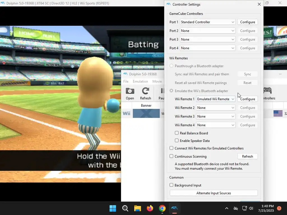Open the Port 2 controller dropdown
Image resolution: width=287 pixels, height=215 pixels.
[208, 31]
